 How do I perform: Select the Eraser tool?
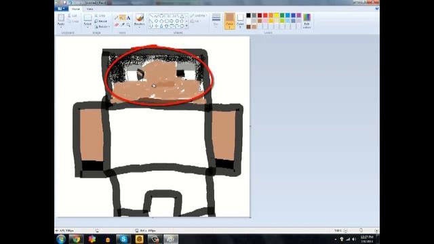[x=117, y=24]
